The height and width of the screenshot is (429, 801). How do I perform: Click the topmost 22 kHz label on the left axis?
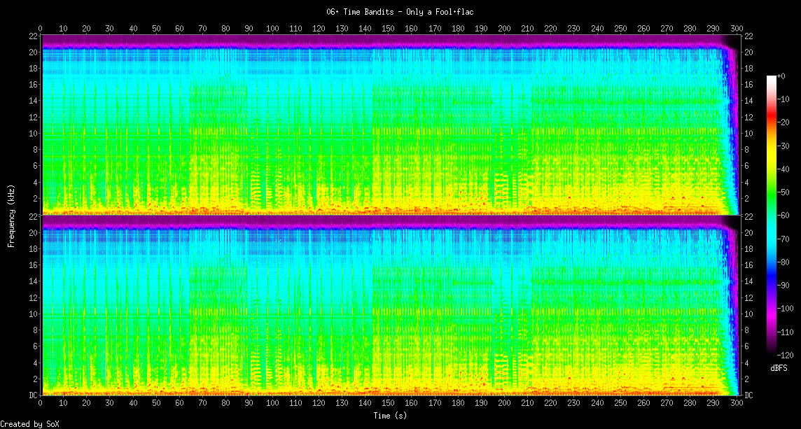(x=33, y=36)
